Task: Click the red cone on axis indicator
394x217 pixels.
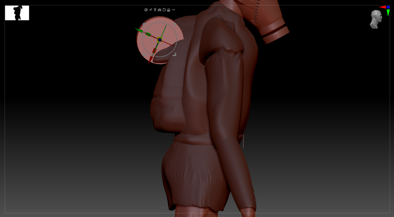Action: pos(382,7)
